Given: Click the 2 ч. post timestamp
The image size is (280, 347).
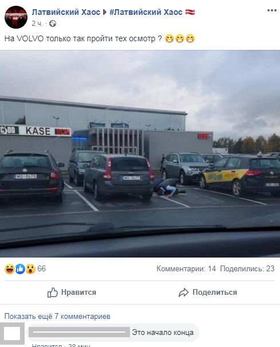Looking at the screenshot, I should tap(37, 24).
